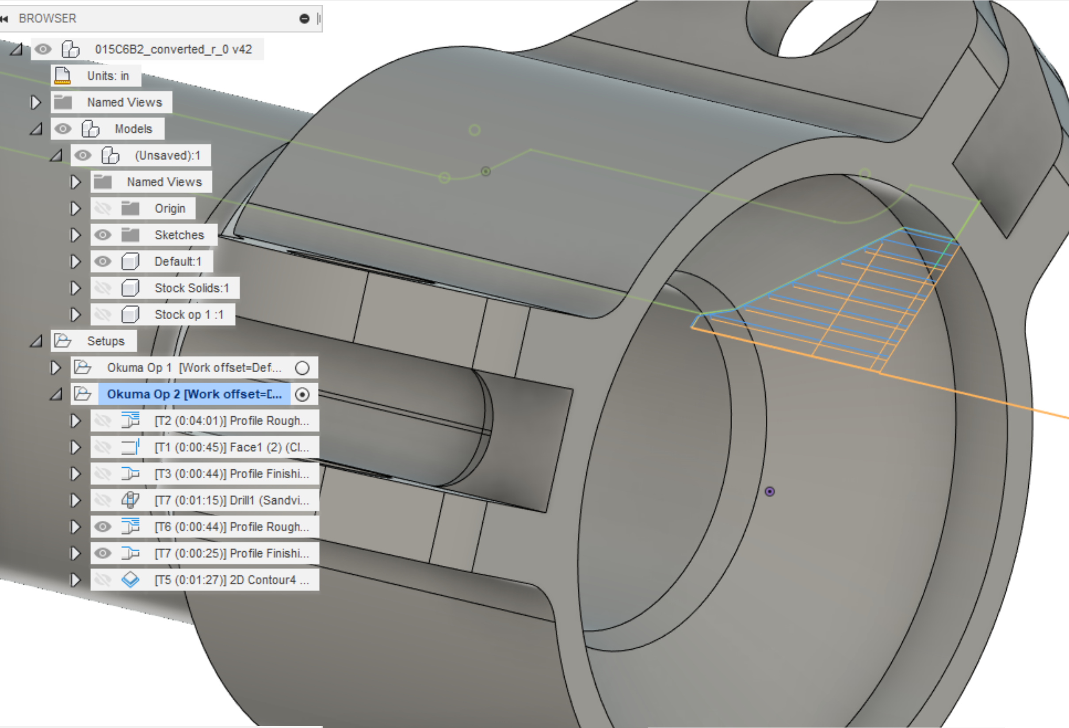Image resolution: width=1069 pixels, height=728 pixels.
Task: Click the Units document icon
Action: (x=62, y=76)
